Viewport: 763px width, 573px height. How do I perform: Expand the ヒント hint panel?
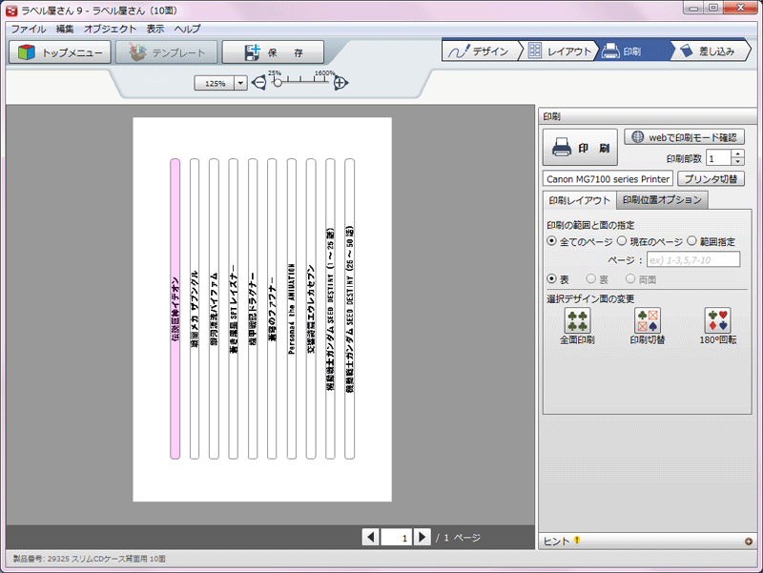tap(749, 542)
